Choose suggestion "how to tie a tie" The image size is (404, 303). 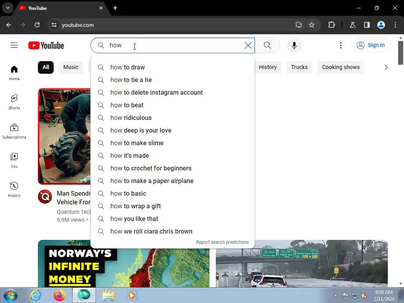coord(173,80)
